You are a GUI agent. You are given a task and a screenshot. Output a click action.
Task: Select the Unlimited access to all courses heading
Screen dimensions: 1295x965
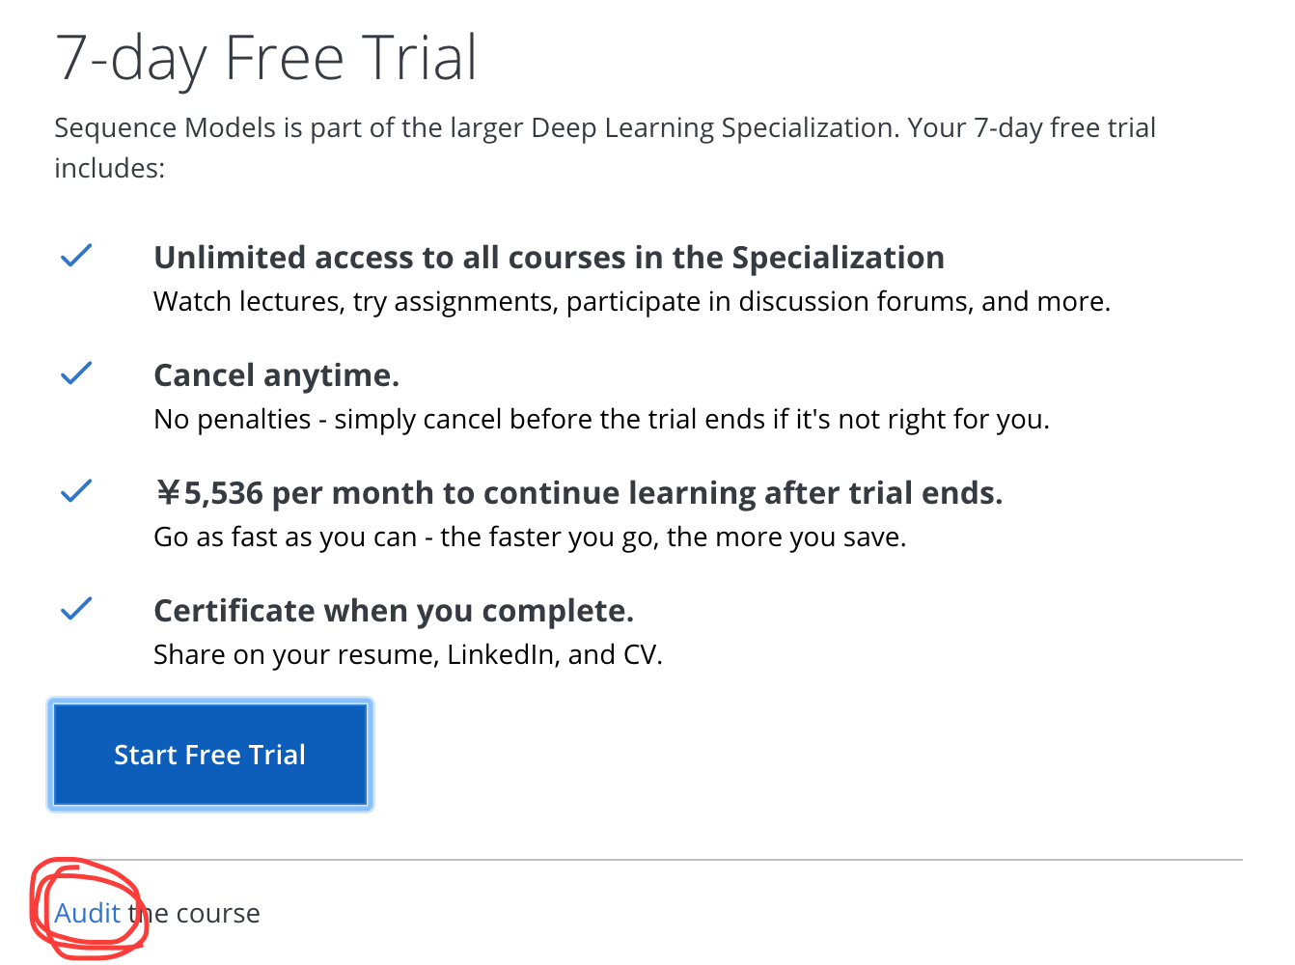548,258
